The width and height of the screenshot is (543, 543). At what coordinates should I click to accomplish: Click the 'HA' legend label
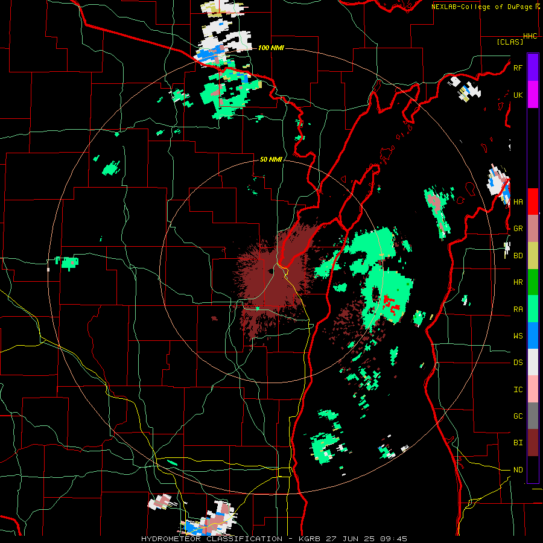coord(518,202)
